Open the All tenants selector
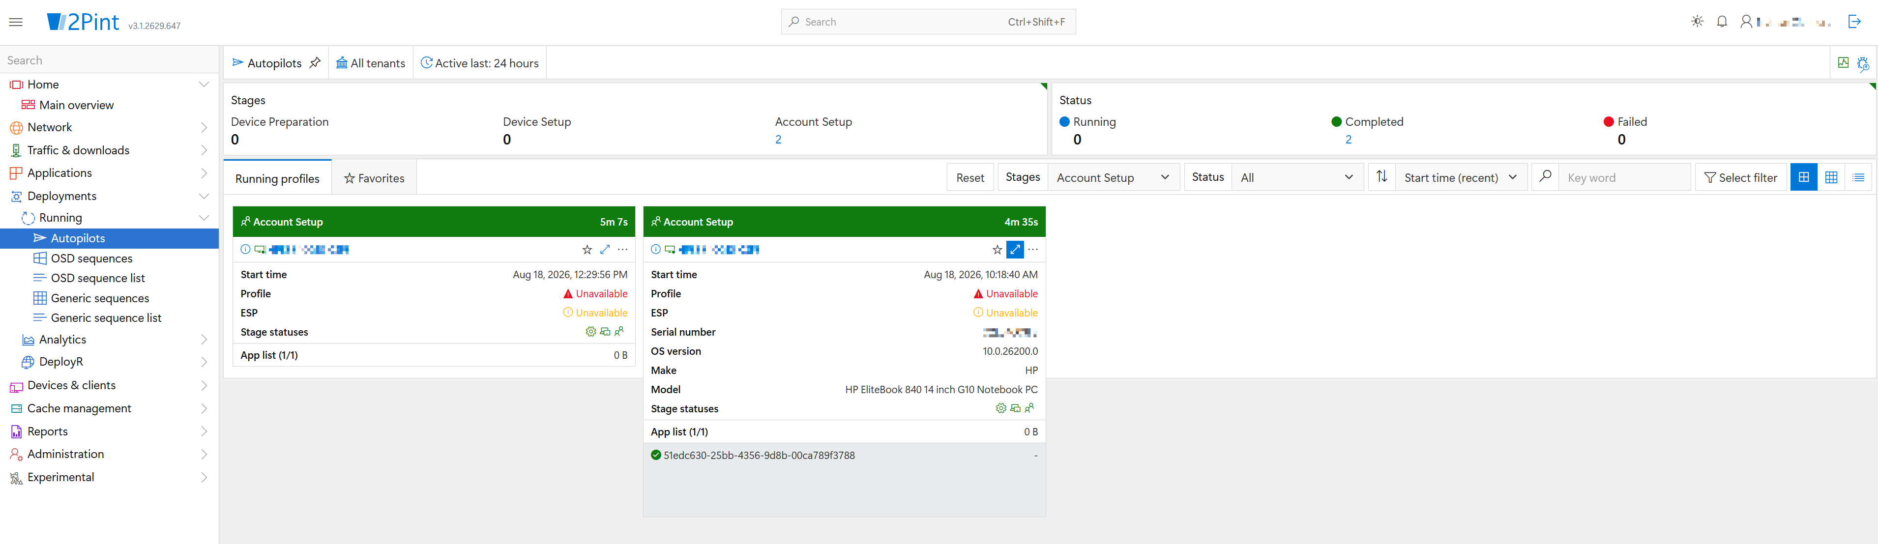Viewport: 1878px width, 544px height. click(370, 63)
